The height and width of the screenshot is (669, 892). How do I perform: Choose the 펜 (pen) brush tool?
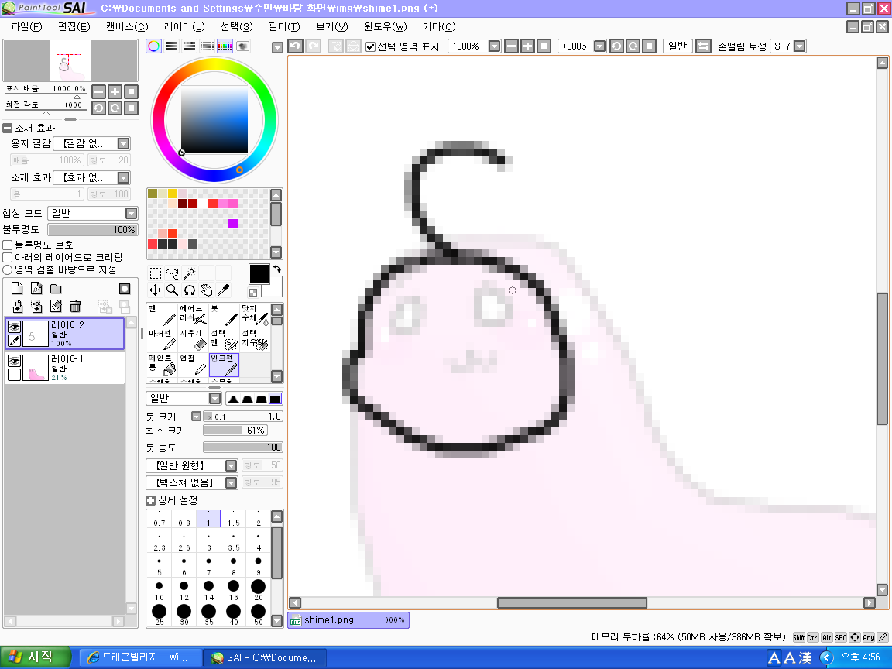pos(162,315)
